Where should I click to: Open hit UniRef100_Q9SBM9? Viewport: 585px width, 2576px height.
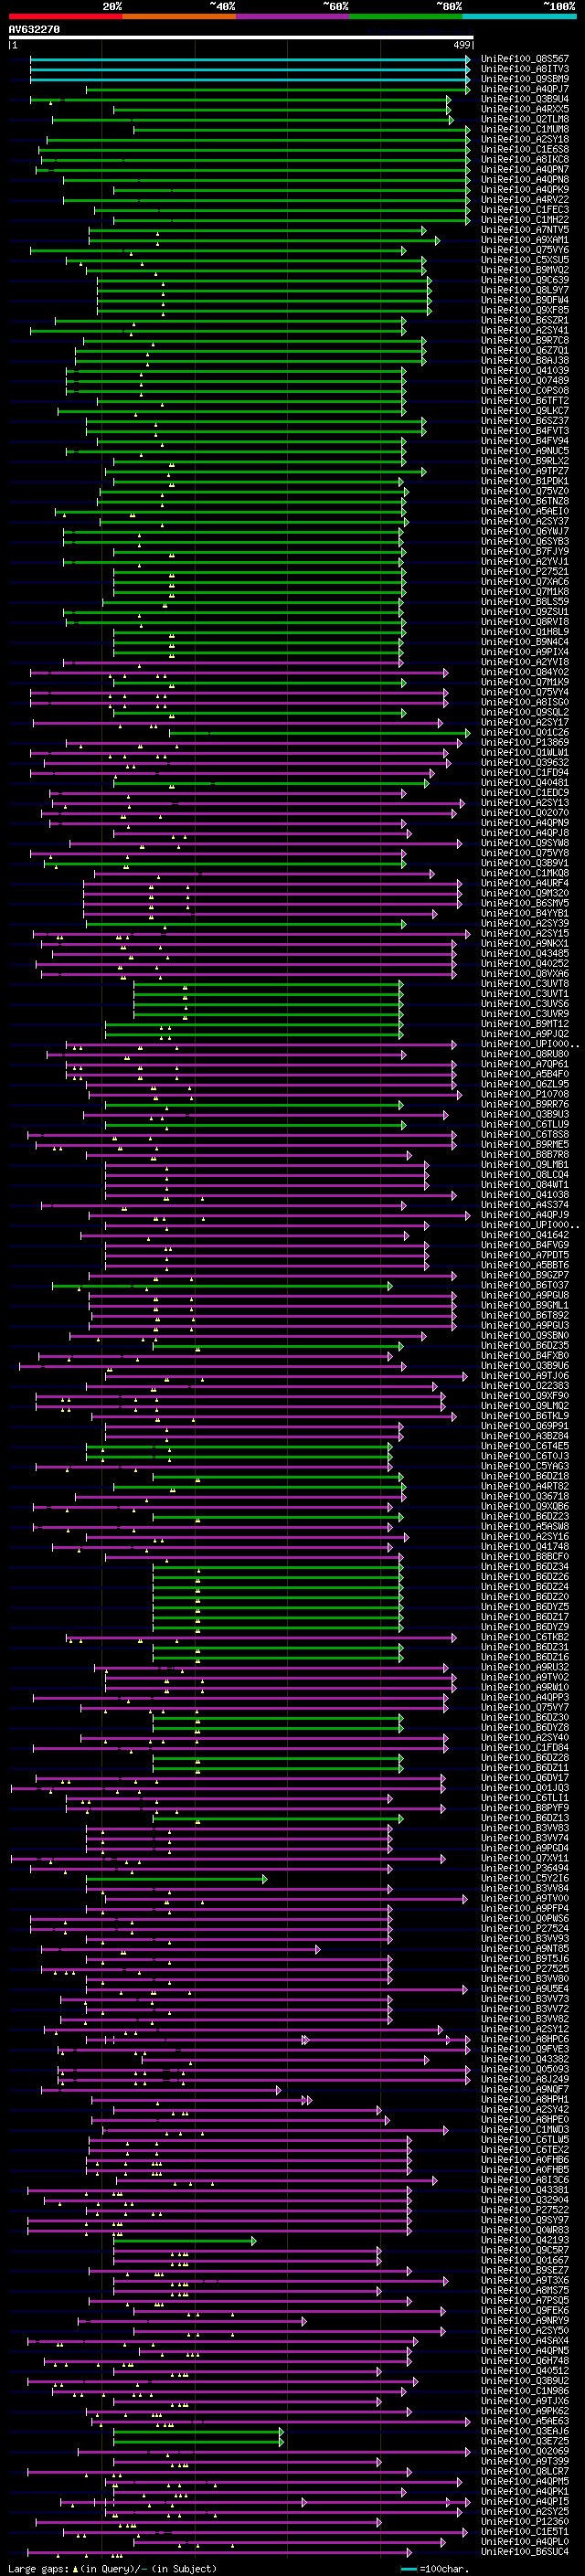(525, 79)
